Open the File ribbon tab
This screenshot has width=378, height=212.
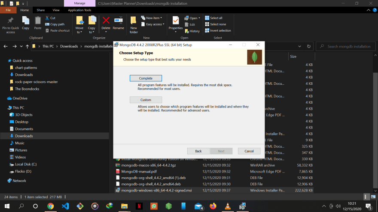click(8, 10)
